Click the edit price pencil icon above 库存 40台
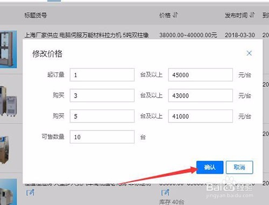Image resolution: width=269 pixels, height=205 pixels. pos(165,193)
